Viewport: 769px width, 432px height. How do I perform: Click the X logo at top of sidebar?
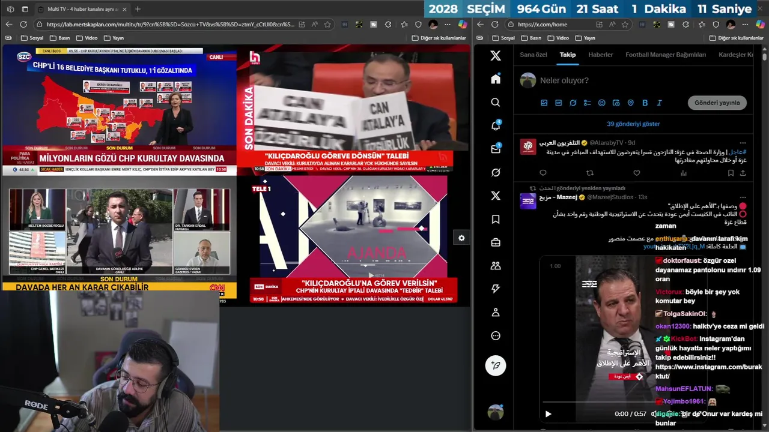coord(496,56)
